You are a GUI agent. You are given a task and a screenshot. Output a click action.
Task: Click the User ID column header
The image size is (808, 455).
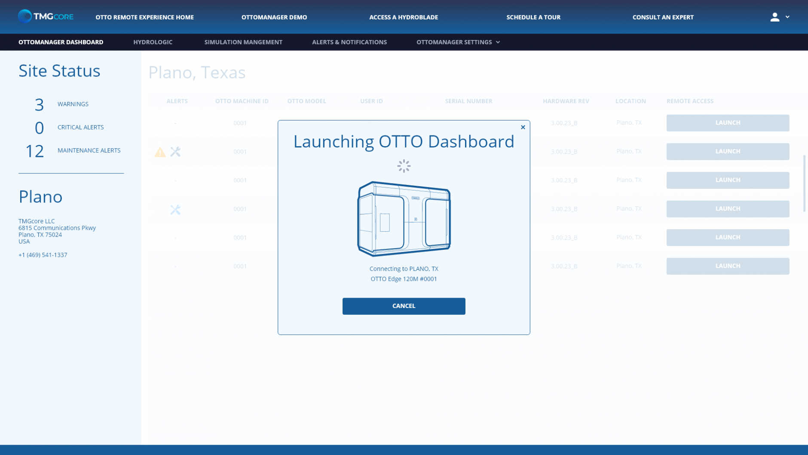coord(371,101)
